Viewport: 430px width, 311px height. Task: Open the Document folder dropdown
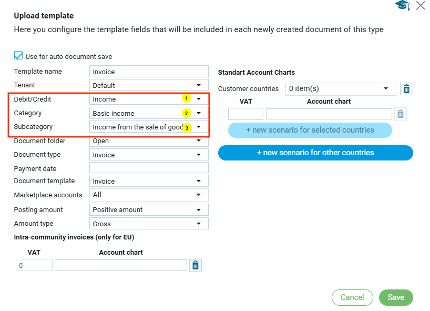[x=149, y=141]
